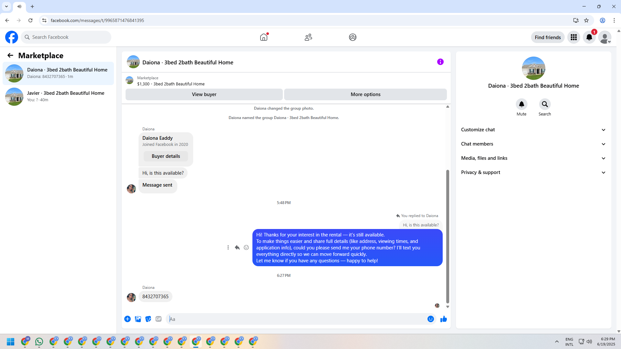Click the 'Message sent' bubble
Viewport: 621px width, 349px height.
coord(158,186)
